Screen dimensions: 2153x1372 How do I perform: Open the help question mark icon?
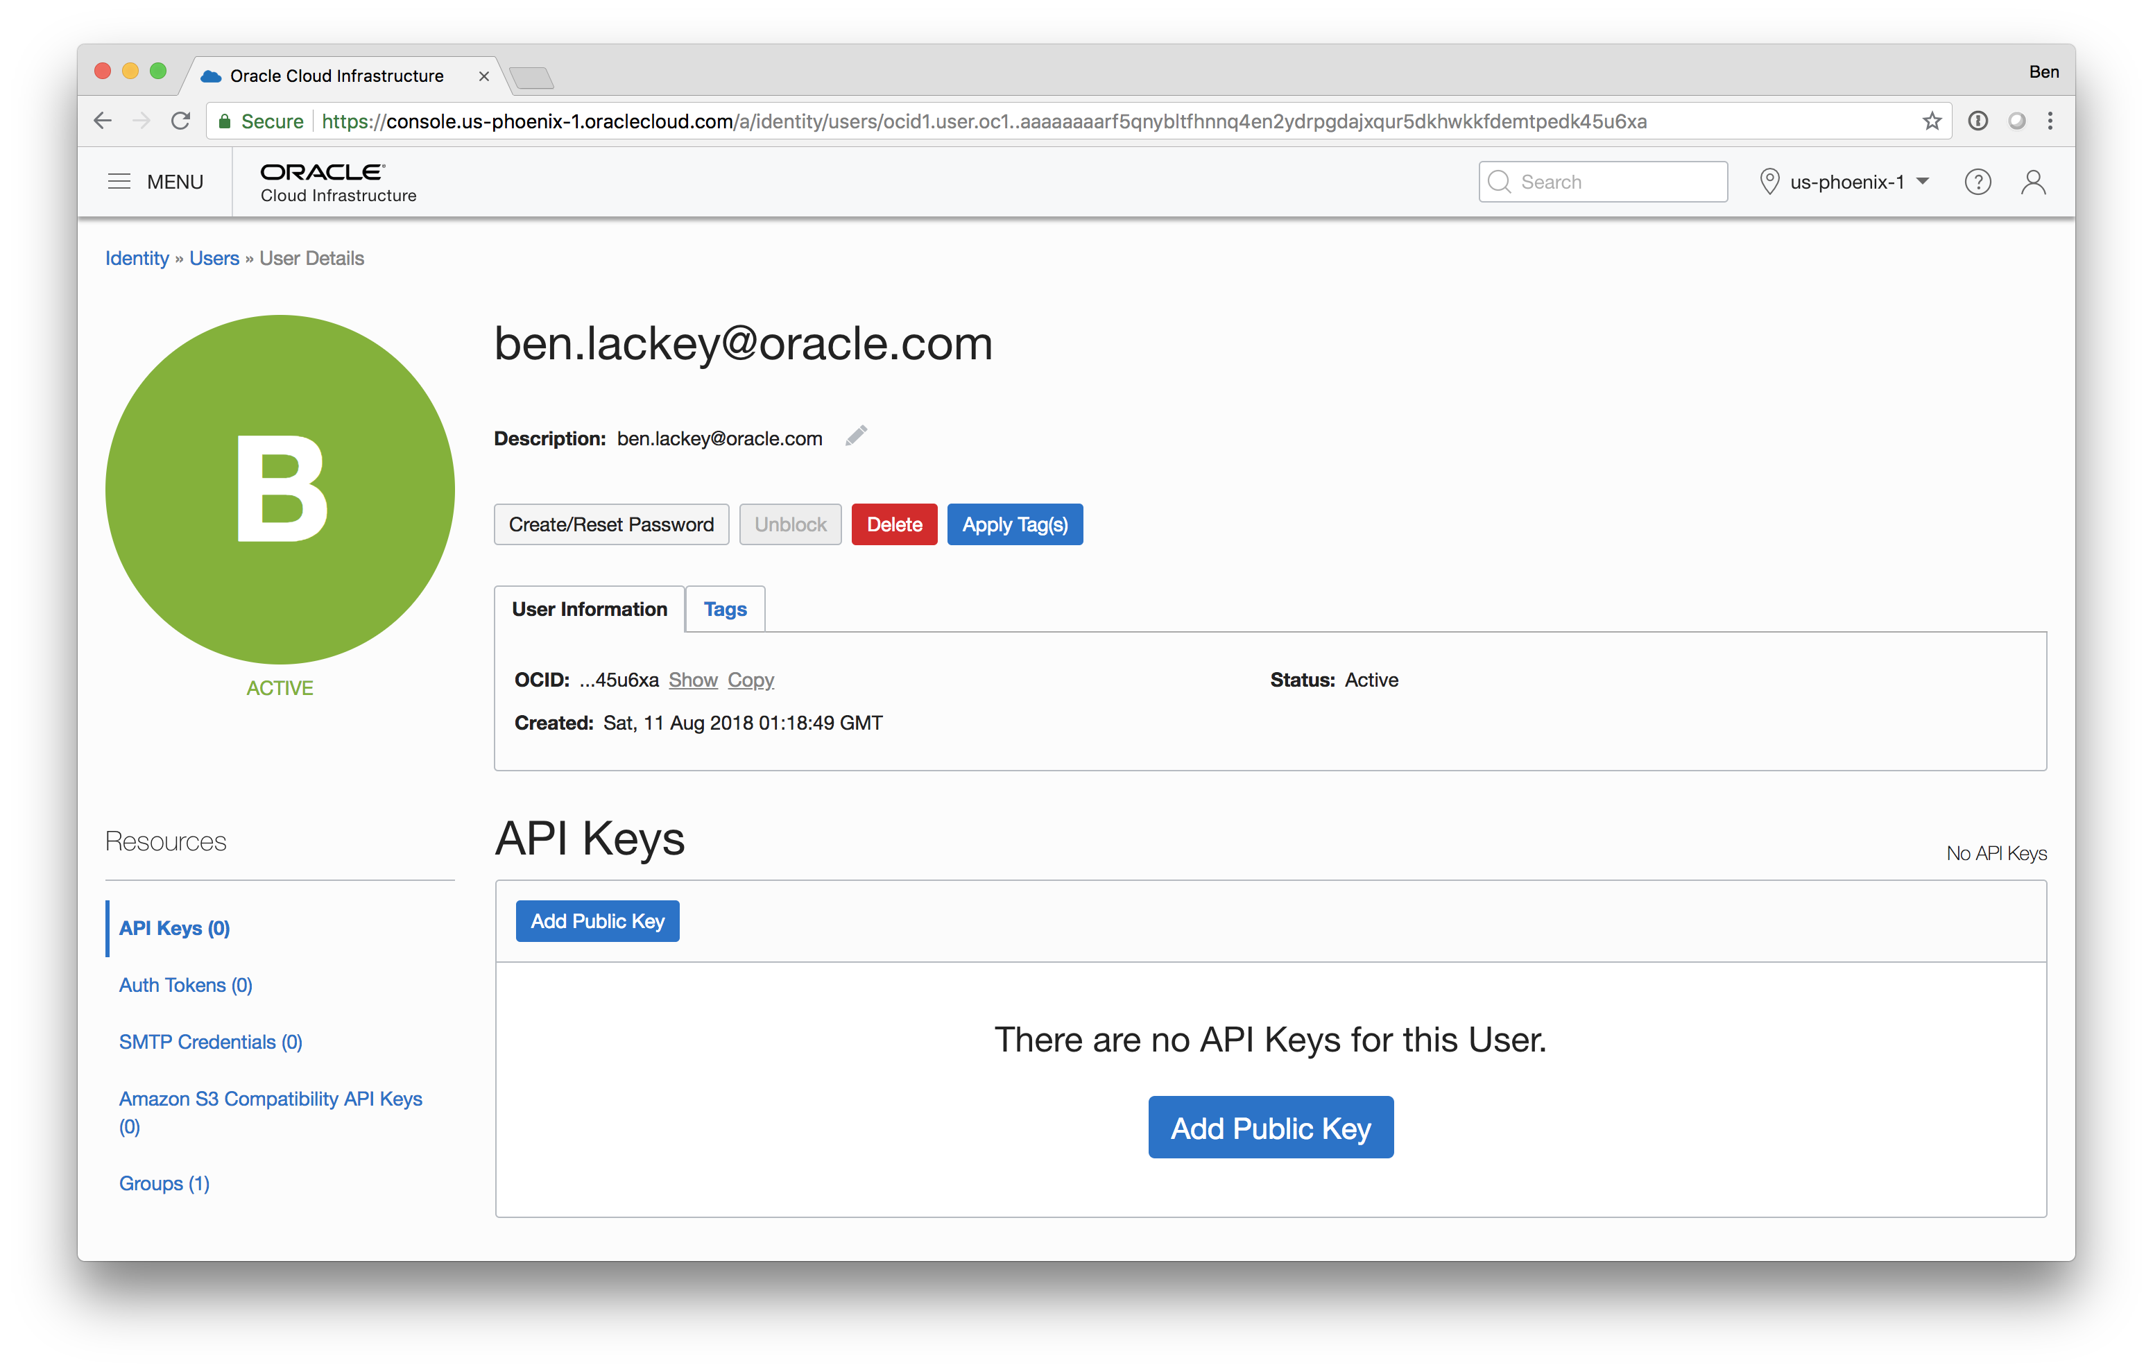tap(1977, 182)
